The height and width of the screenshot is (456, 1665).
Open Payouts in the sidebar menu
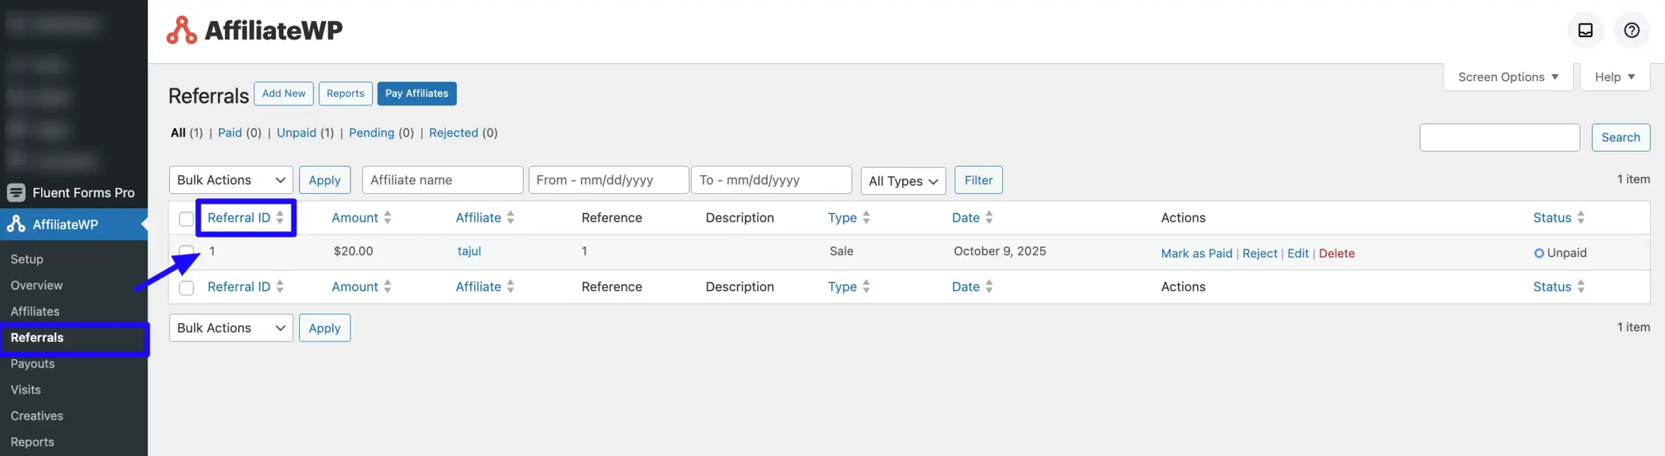[x=33, y=364]
